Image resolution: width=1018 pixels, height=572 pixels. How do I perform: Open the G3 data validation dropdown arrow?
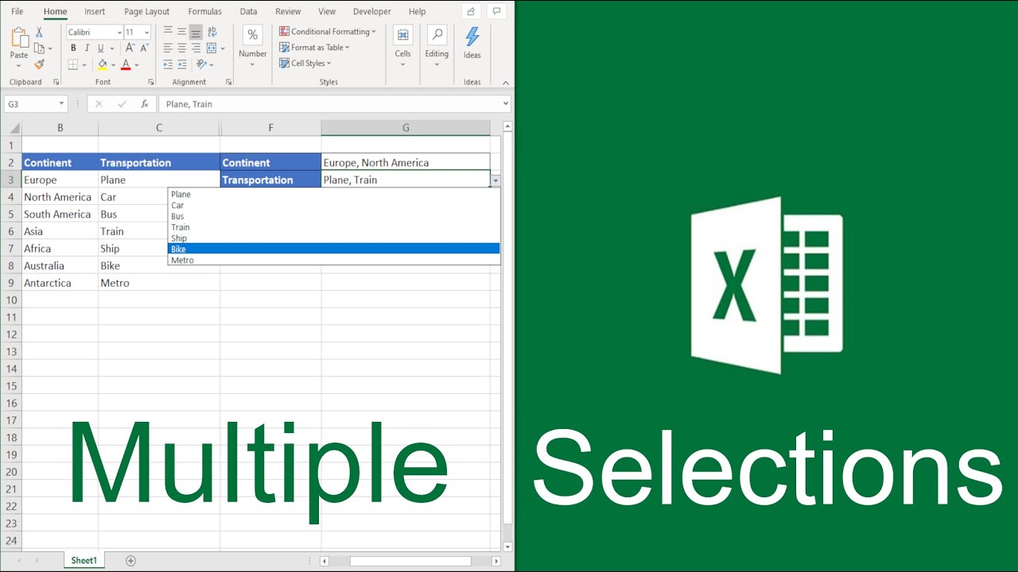click(x=495, y=180)
